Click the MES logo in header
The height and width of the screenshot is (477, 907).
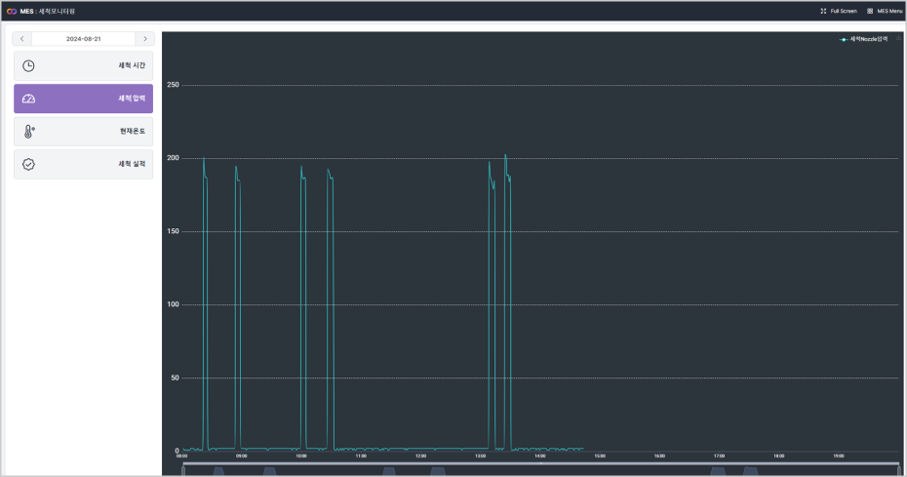tap(11, 11)
